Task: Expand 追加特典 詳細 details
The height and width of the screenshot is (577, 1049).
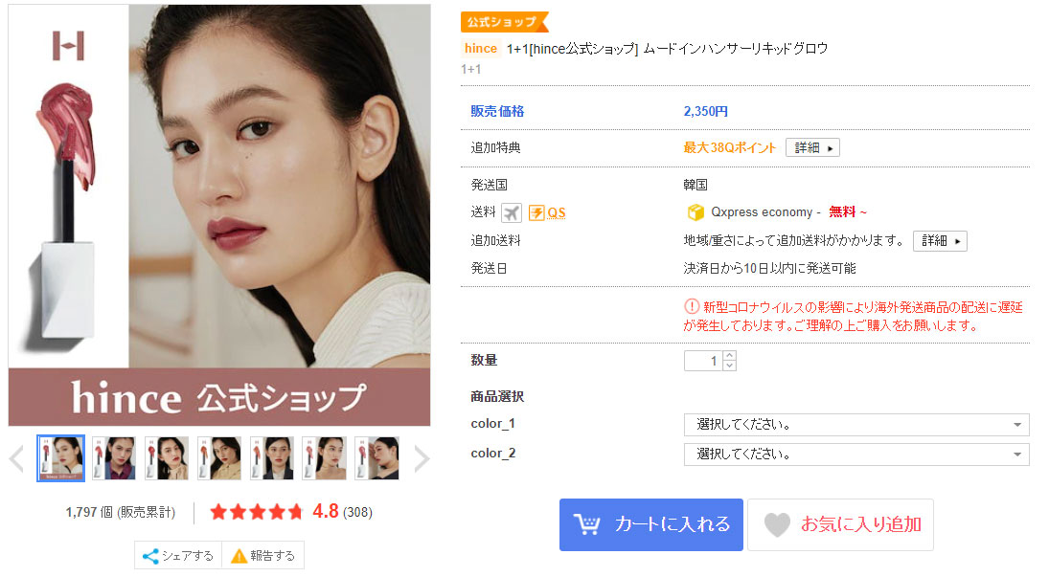Action: tap(812, 147)
